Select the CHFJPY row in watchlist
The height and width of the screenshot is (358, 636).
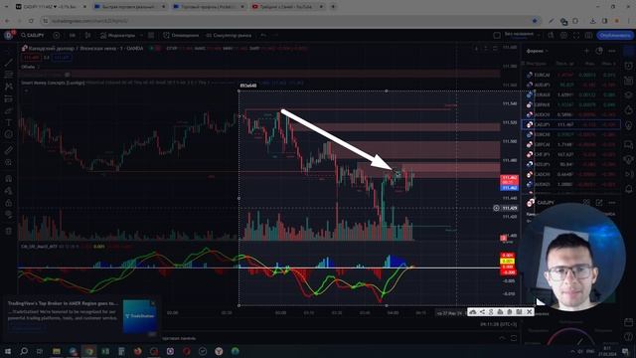point(570,154)
